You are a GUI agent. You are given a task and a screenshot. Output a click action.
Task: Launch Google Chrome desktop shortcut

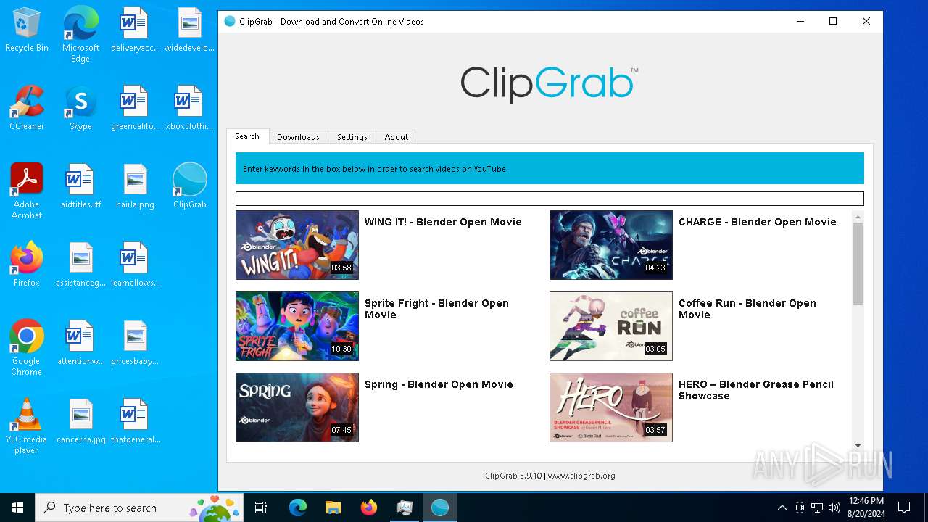[27, 348]
